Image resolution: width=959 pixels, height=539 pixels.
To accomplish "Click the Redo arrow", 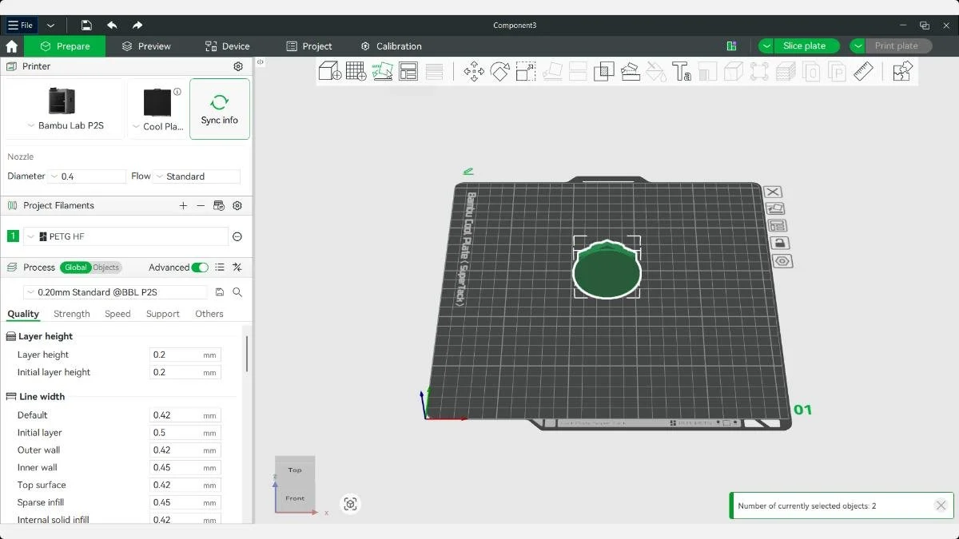I will pyautogui.click(x=137, y=26).
